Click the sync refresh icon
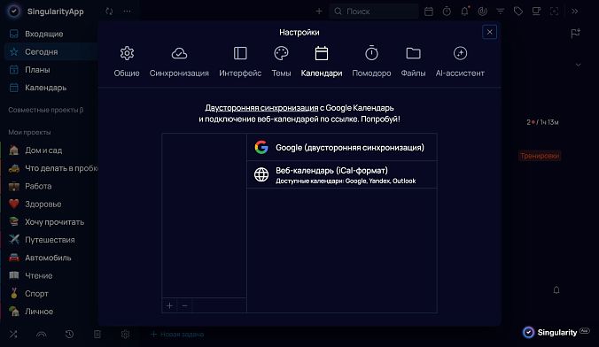This screenshot has width=599, height=347. pos(109,12)
